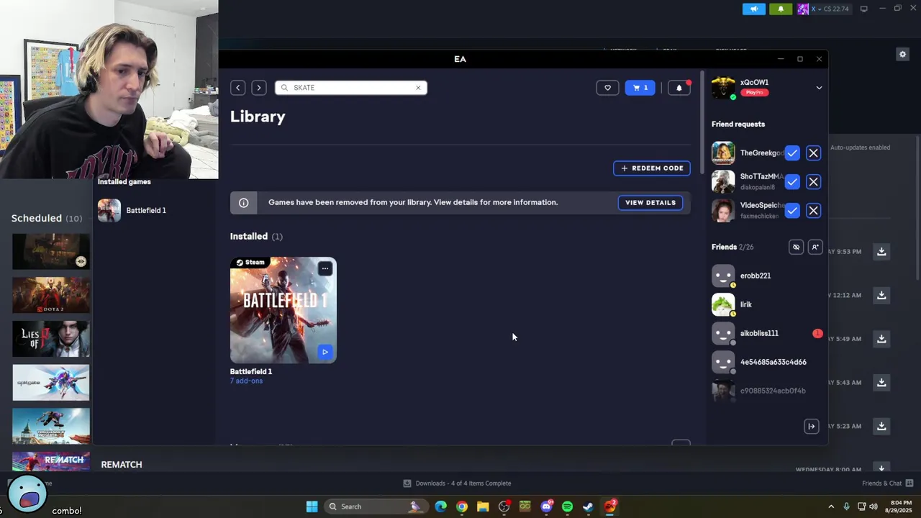
Task: Select Battlefield 1 in Installed games list
Action: tap(153, 210)
